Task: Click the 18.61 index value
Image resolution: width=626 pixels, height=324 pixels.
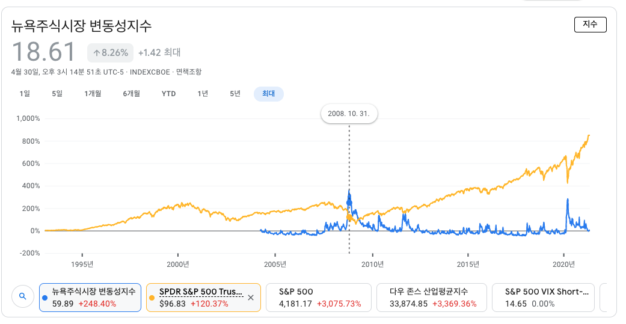Action: 43,52
